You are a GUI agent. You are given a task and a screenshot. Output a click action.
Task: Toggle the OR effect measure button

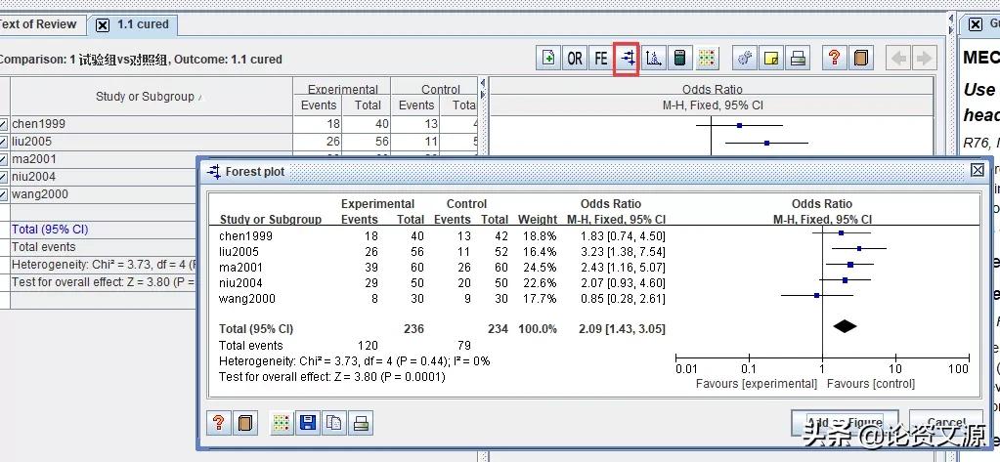click(x=574, y=59)
